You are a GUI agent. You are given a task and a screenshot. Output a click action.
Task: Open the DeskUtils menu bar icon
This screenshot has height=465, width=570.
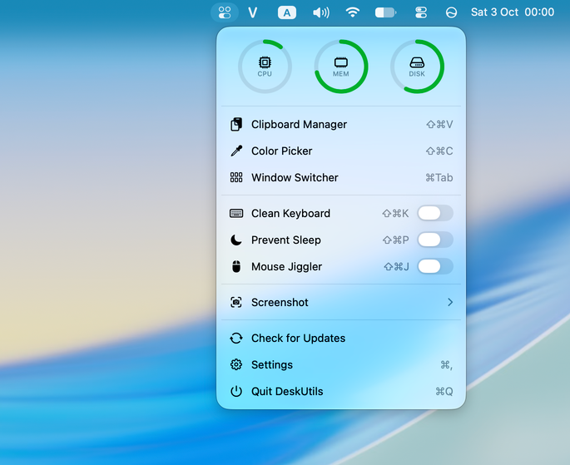(x=225, y=12)
